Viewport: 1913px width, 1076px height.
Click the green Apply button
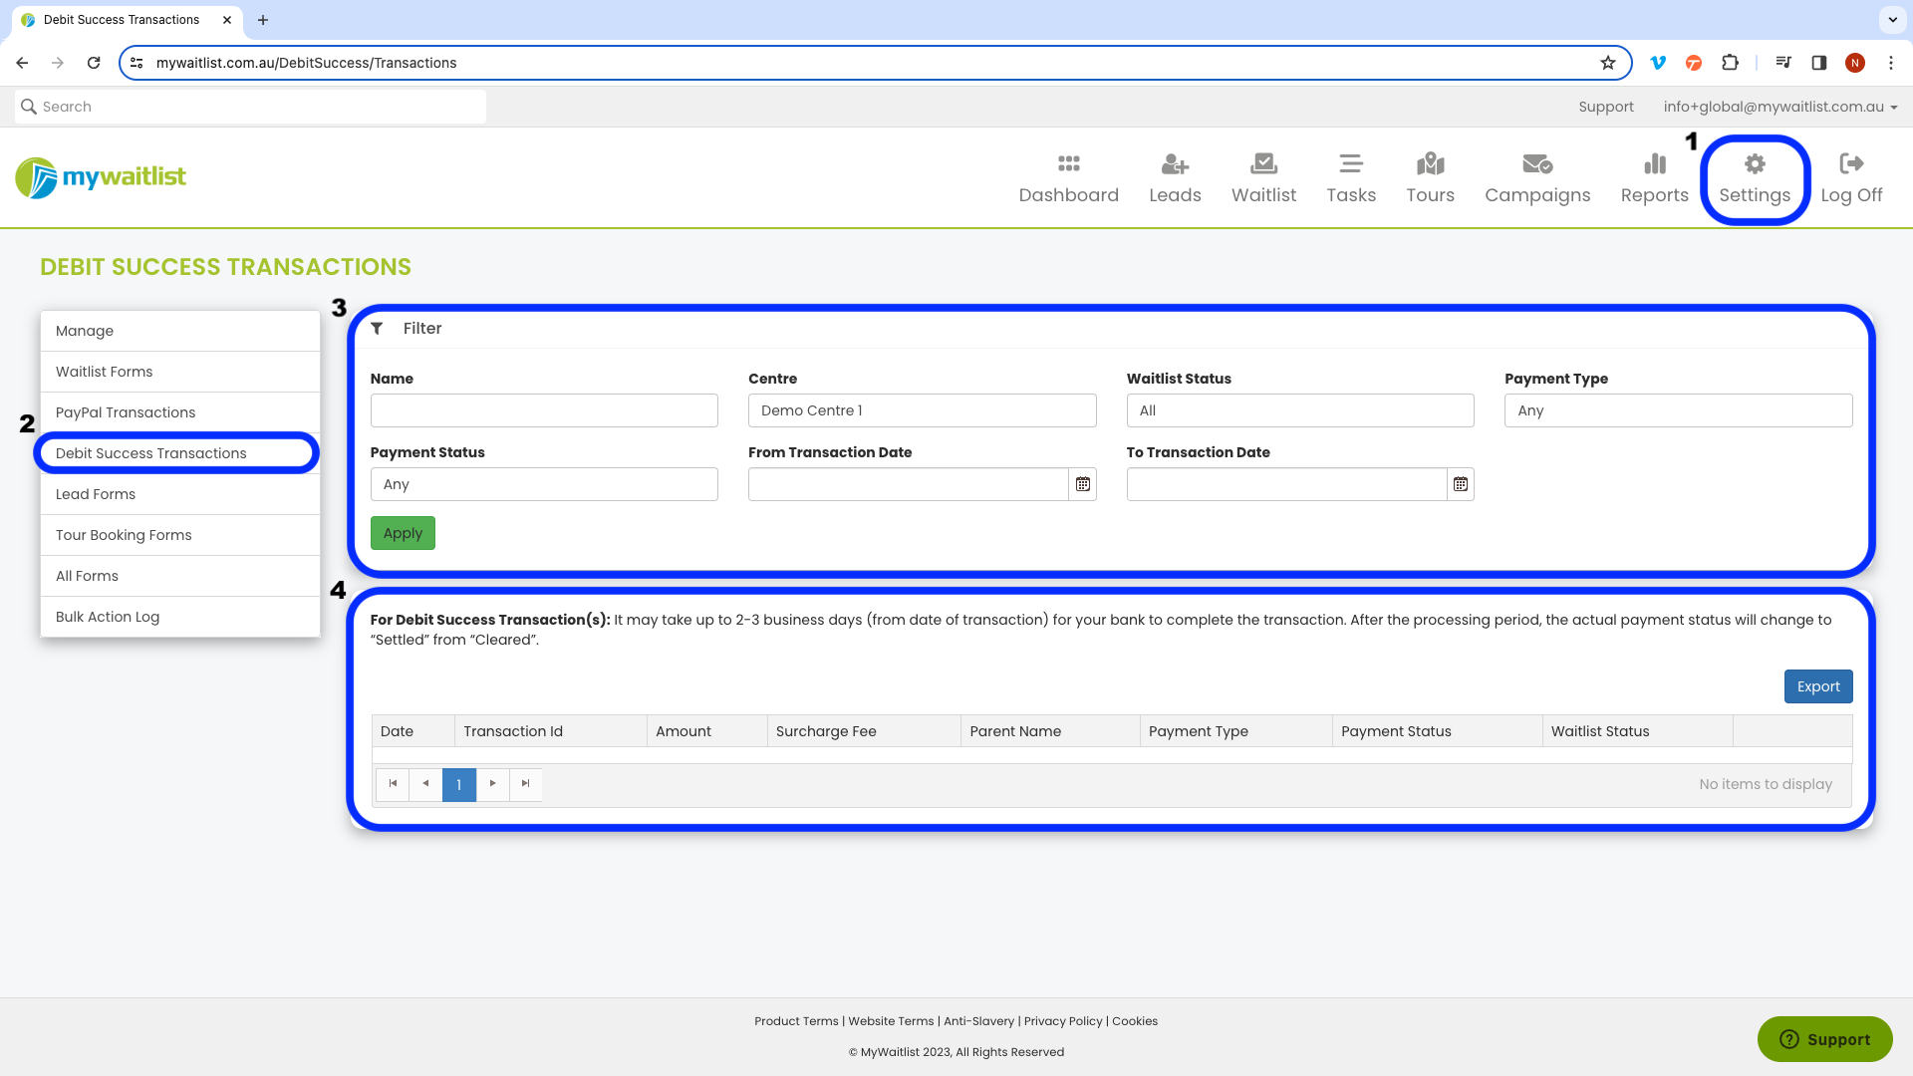(x=403, y=533)
